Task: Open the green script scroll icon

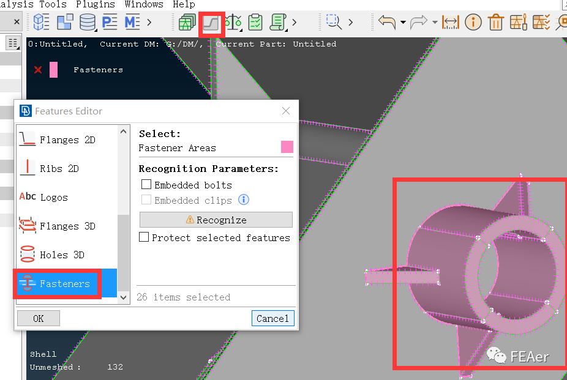Action: [278, 23]
